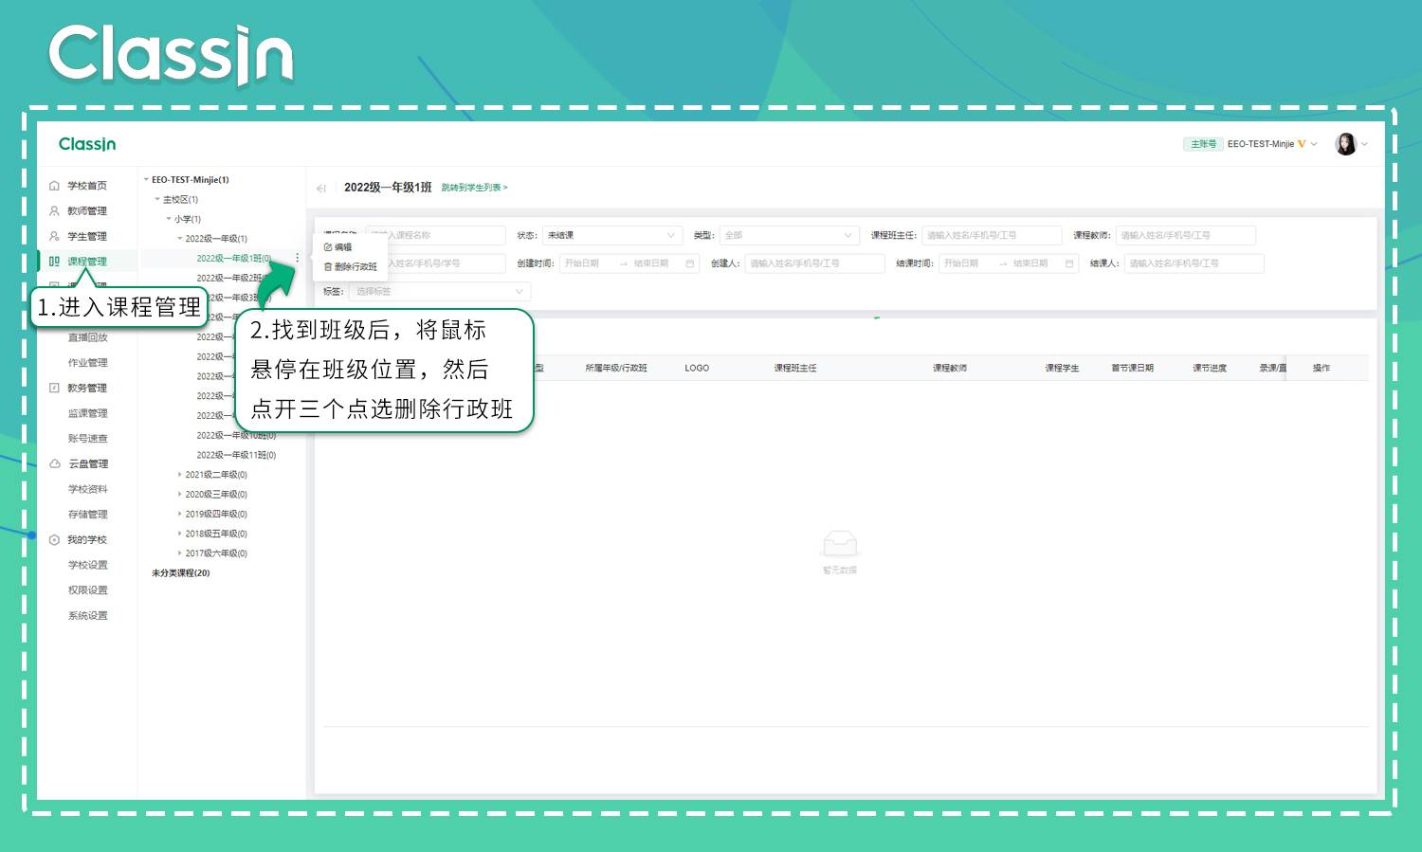Click the ClassIn logo in the header
Screen dimensions: 1422x852
coord(87,144)
